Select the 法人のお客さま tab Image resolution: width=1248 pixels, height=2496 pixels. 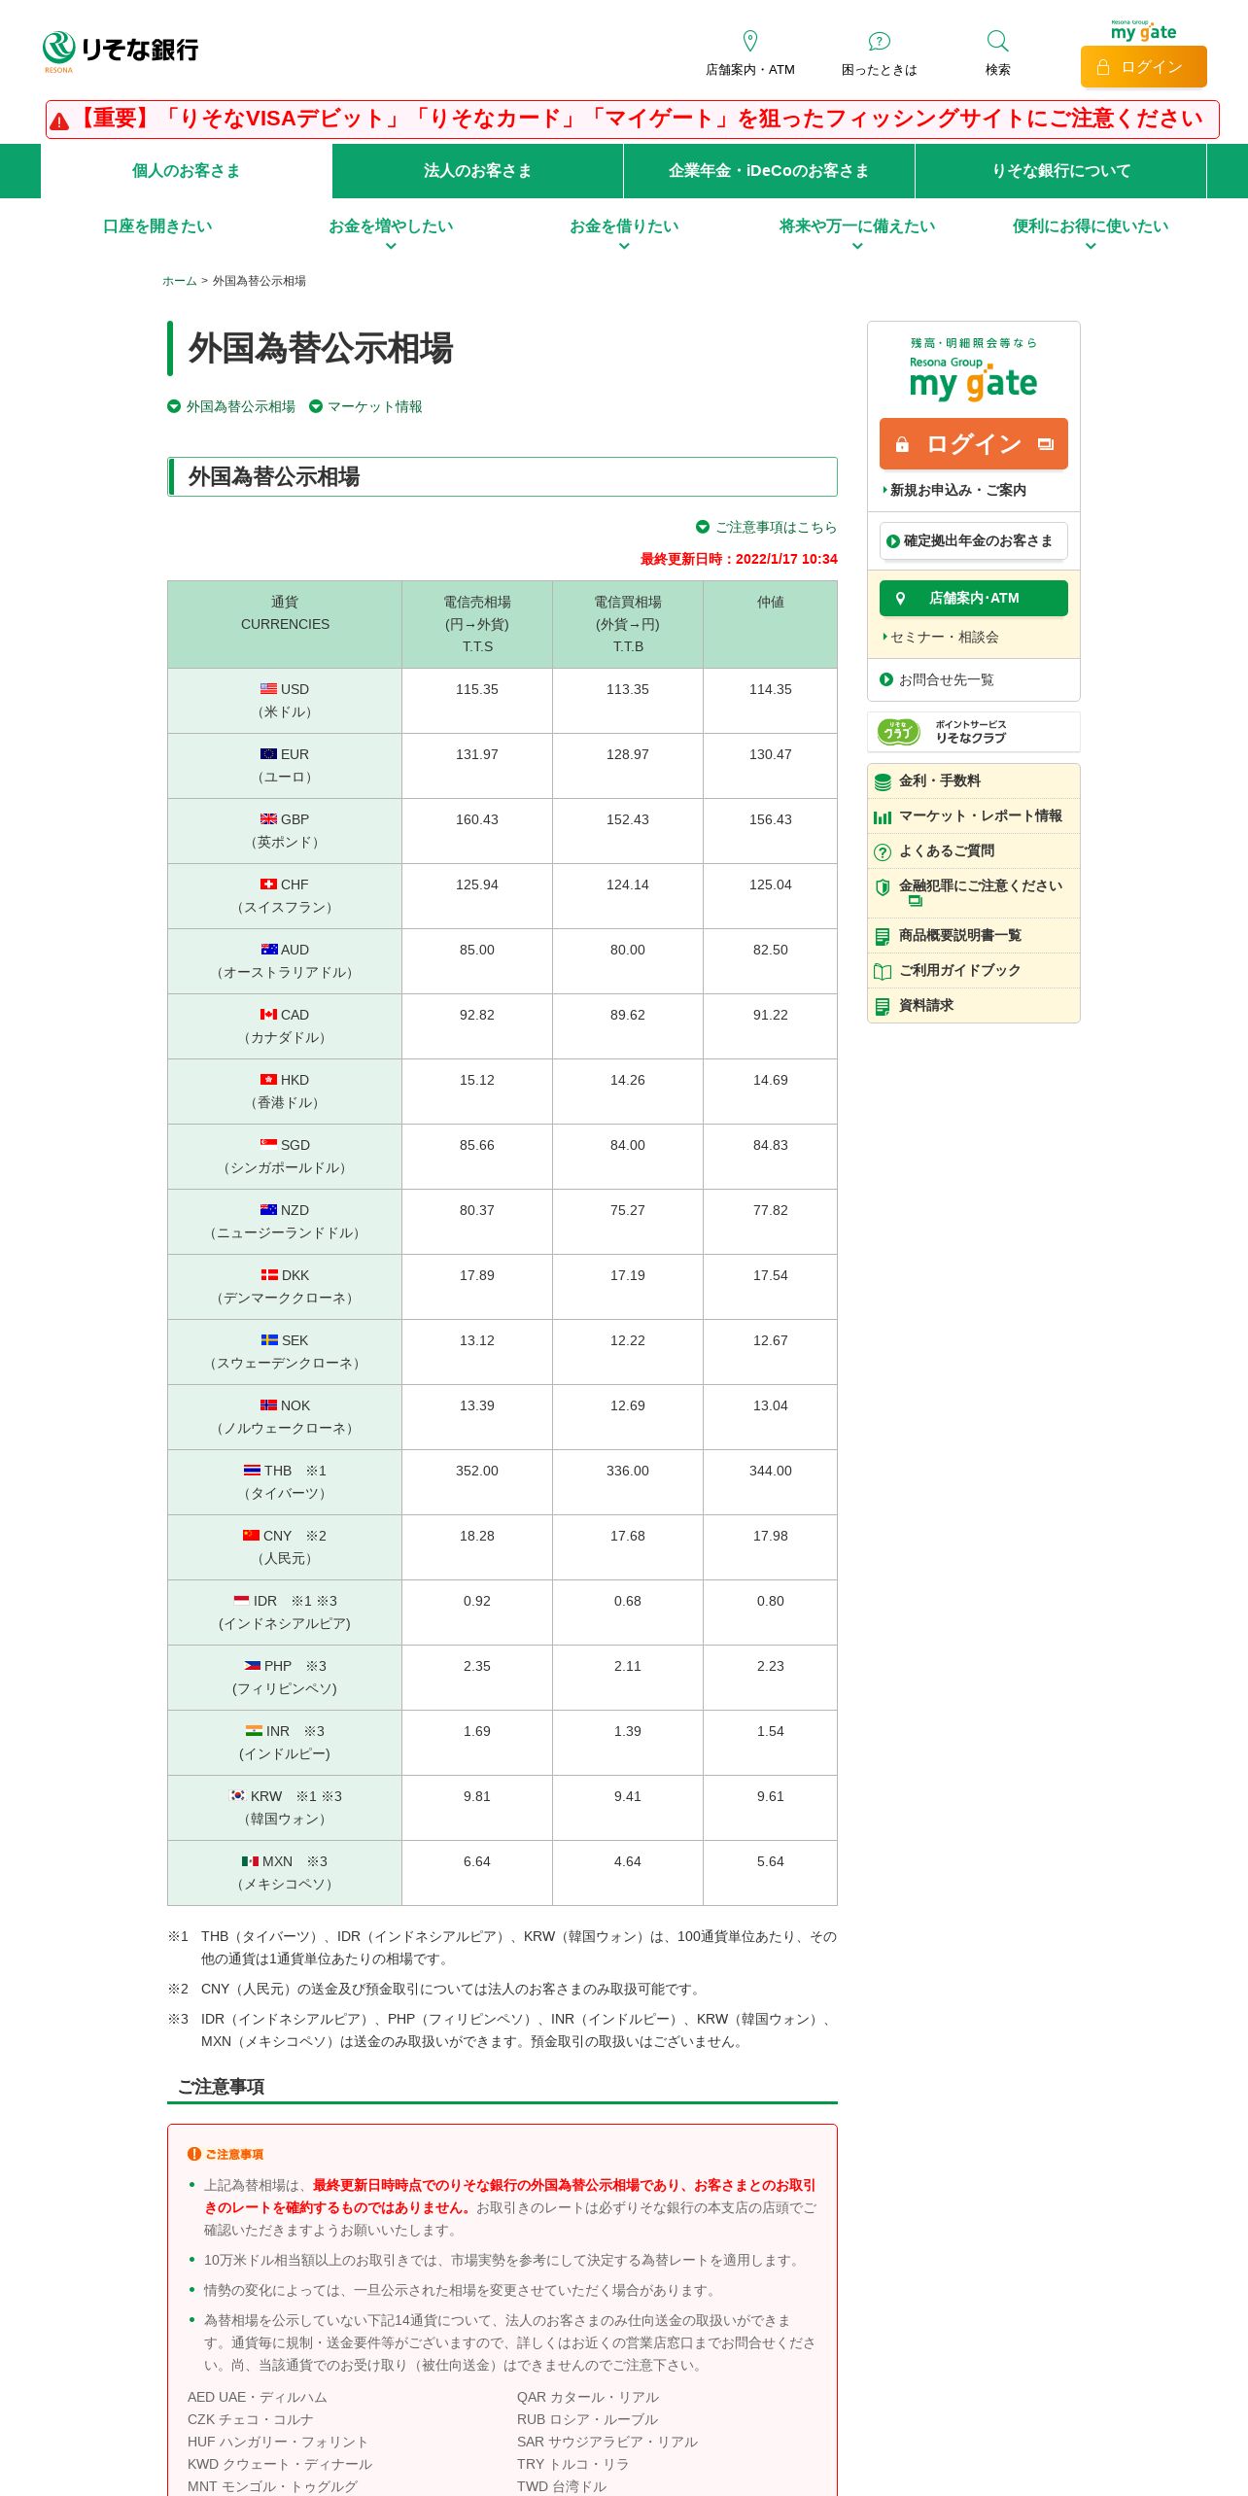(x=478, y=171)
